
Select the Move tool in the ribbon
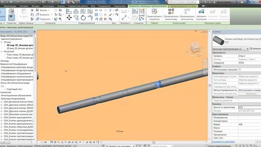[69, 18]
